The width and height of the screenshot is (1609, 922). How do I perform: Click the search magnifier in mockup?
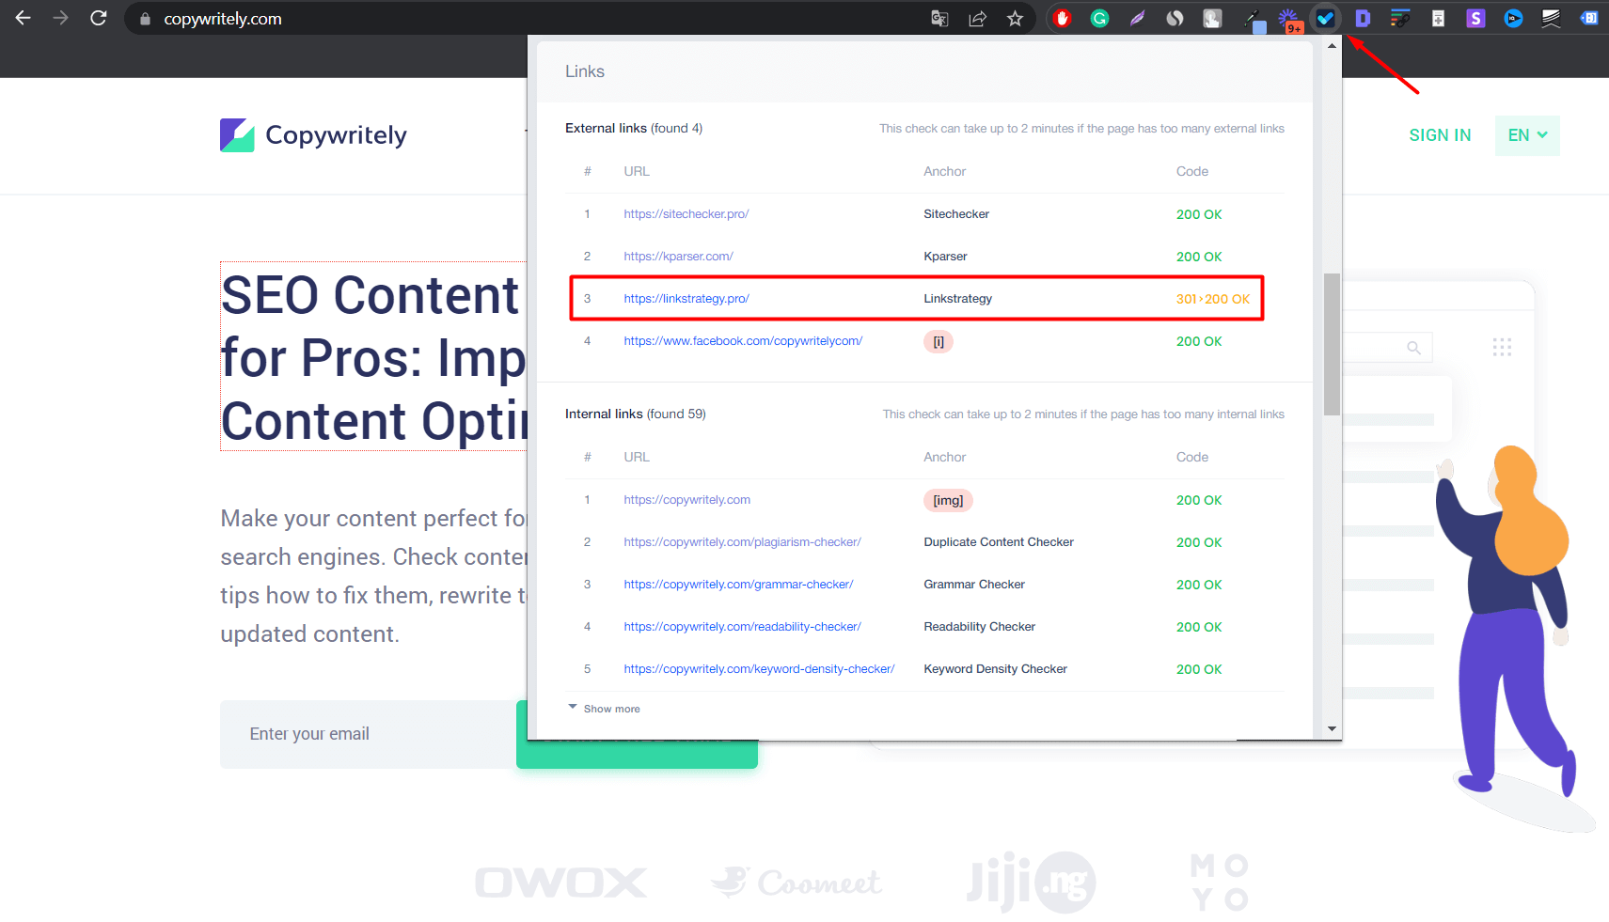(1413, 348)
